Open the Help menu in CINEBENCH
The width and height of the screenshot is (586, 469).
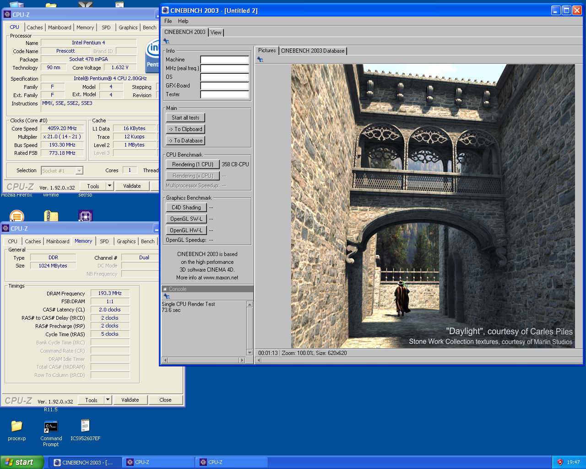coord(183,21)
